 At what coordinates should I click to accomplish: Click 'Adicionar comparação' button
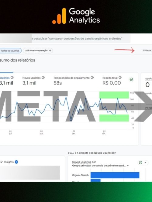(x=38, y=51)
